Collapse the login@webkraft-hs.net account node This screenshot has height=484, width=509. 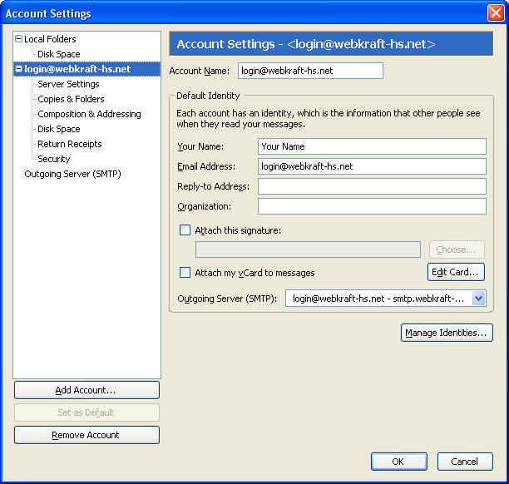(x=19, y=69)
